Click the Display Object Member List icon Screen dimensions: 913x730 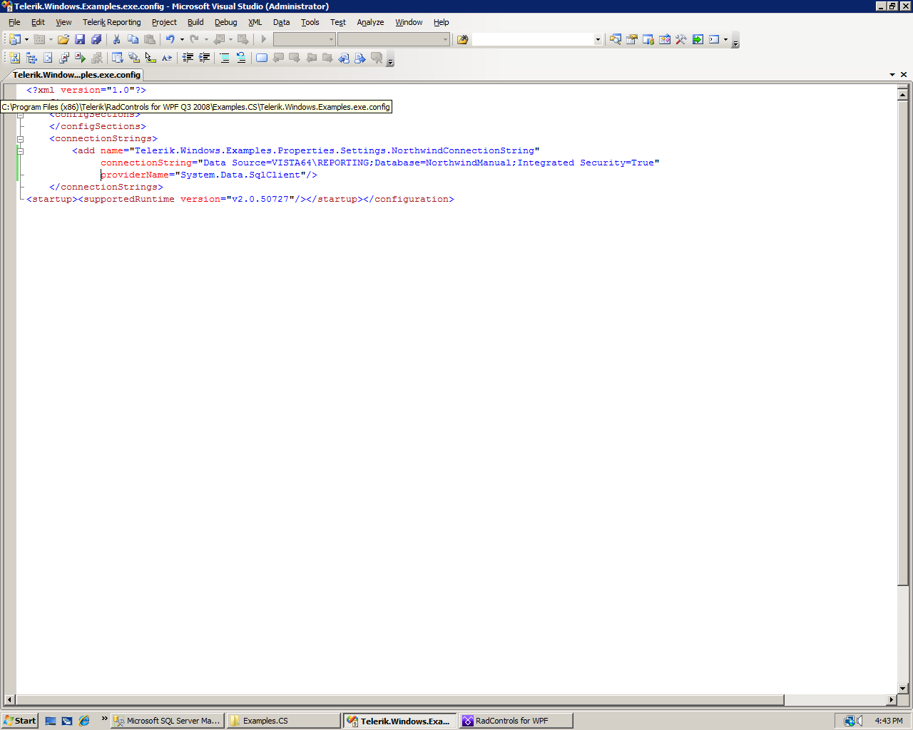(118, 58)
